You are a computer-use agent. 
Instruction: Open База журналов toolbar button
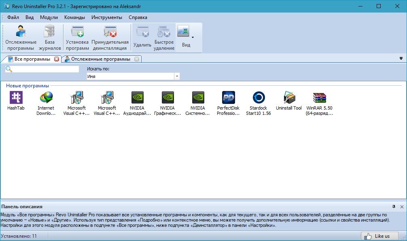[x=50, y=38]
